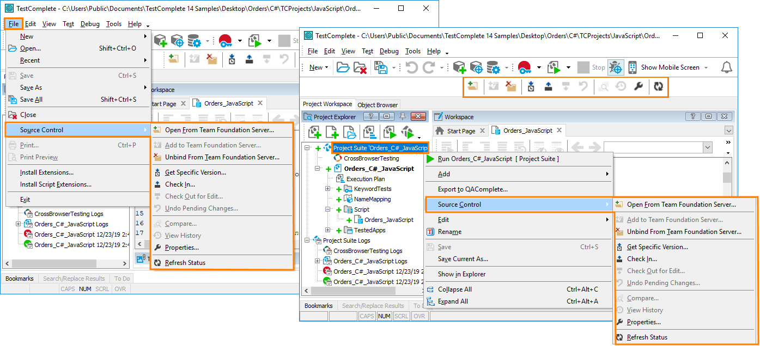Collapse the Orders_C#_JavaScript tree node
This screenshot has height=346, width=760.
(x=317, y=168)
